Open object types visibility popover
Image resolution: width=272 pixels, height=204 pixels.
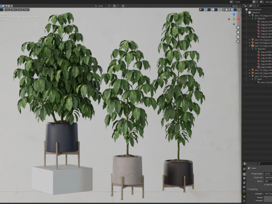[201, 10]
